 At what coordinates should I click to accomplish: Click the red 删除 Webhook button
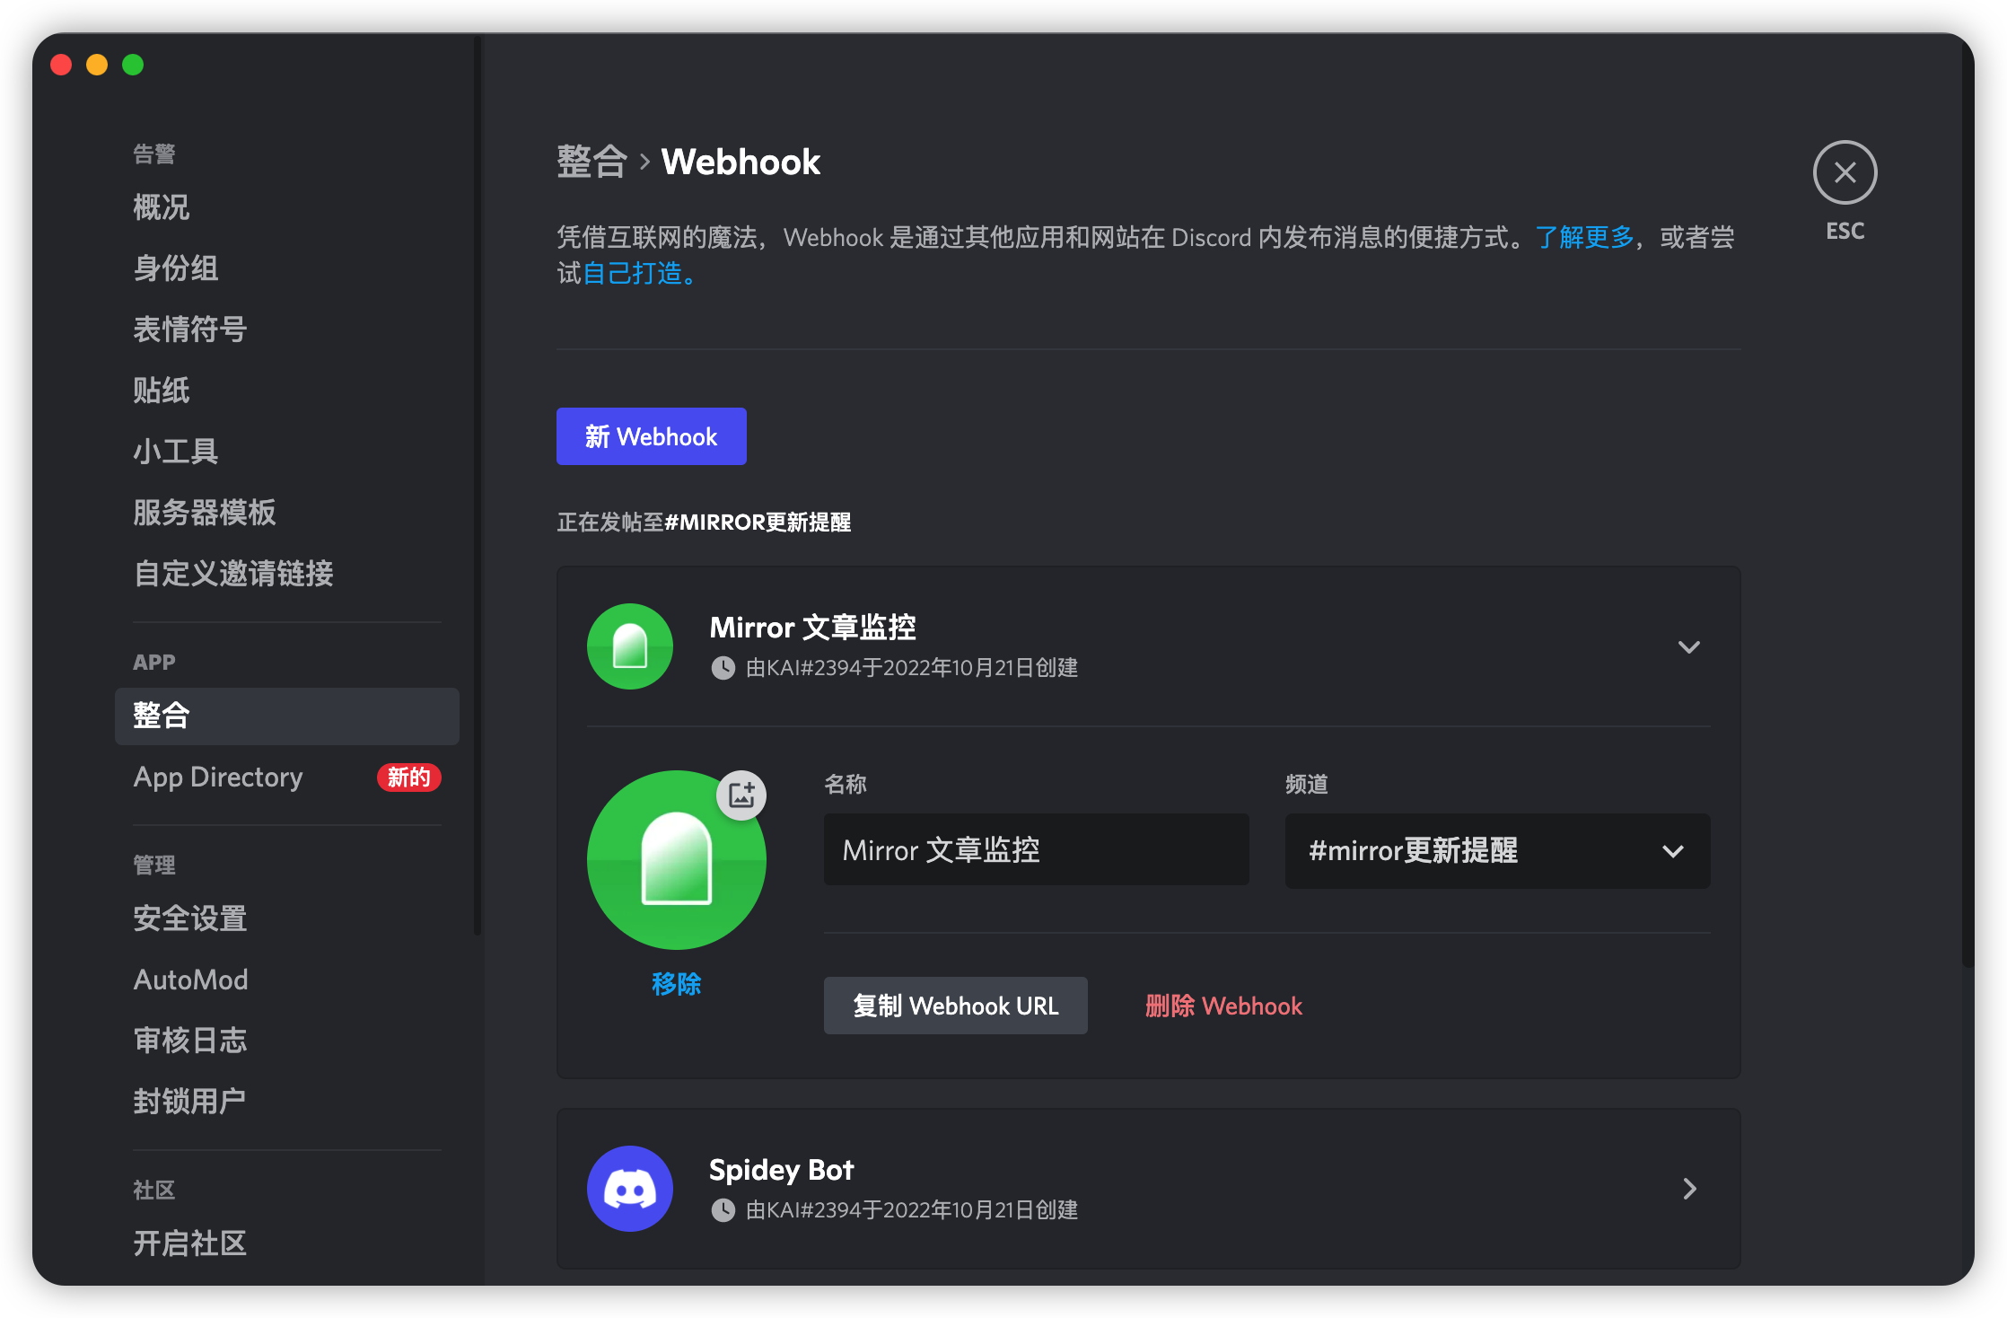(x=1223, y=1006)
